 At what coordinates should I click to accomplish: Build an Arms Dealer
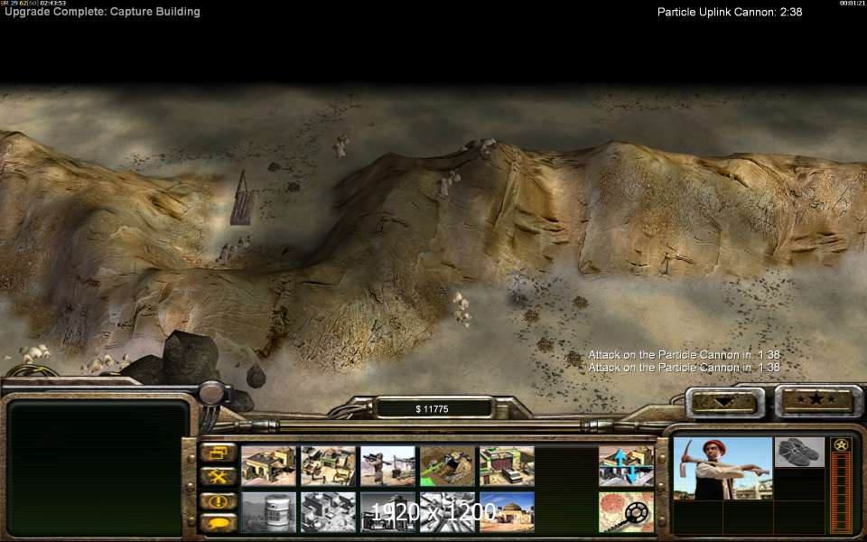pos(507,466)
